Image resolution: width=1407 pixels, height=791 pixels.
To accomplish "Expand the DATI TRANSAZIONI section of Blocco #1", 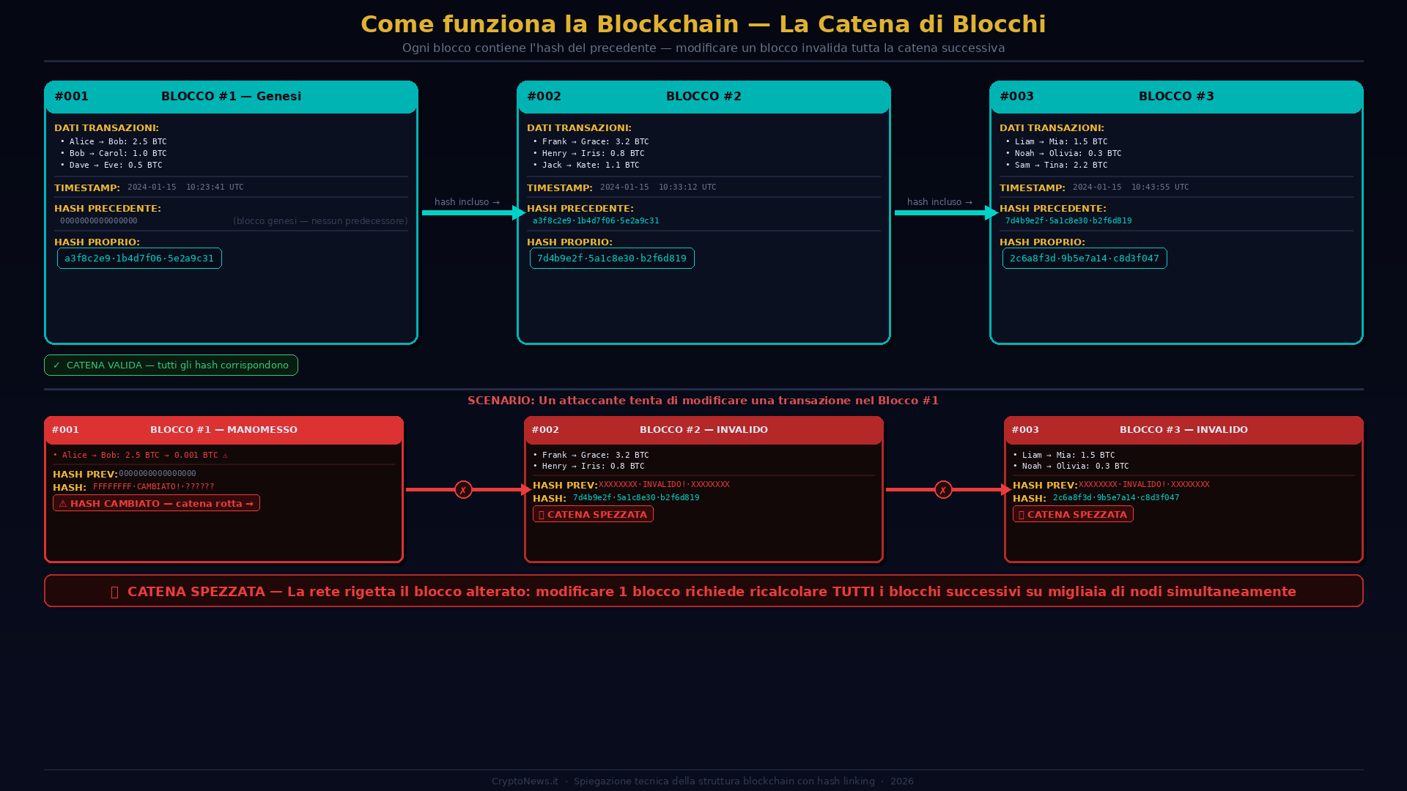I will pyautogui.click(x=108, y=127).
